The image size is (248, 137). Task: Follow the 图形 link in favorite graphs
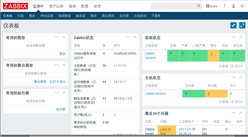[63, 54]
